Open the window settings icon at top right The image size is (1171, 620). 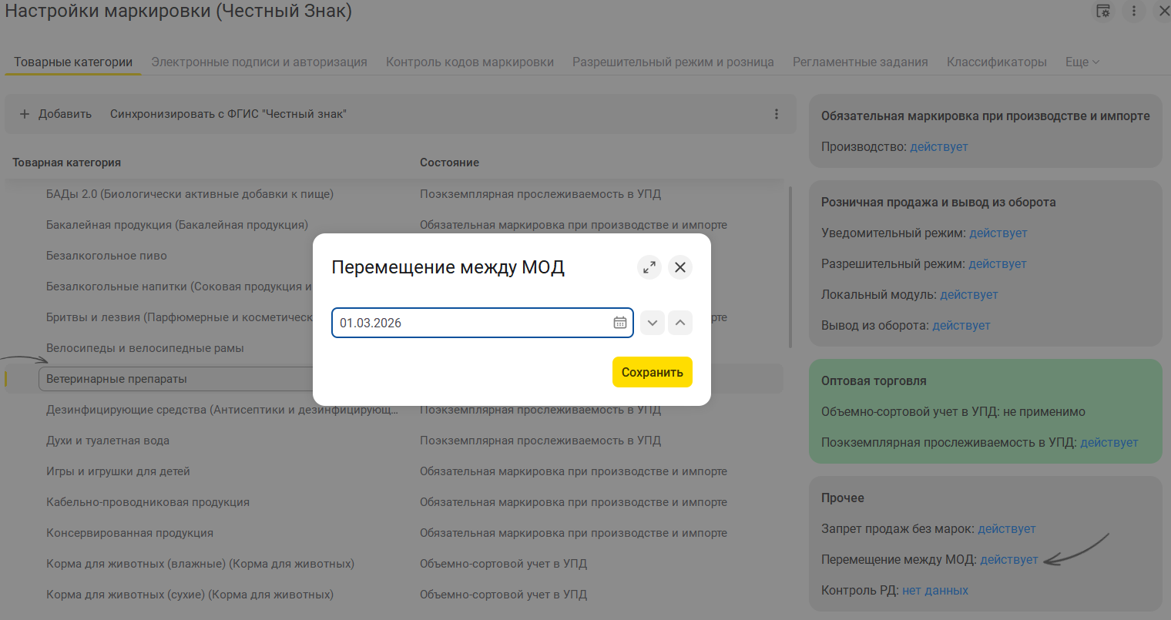tap(1103, 11)
